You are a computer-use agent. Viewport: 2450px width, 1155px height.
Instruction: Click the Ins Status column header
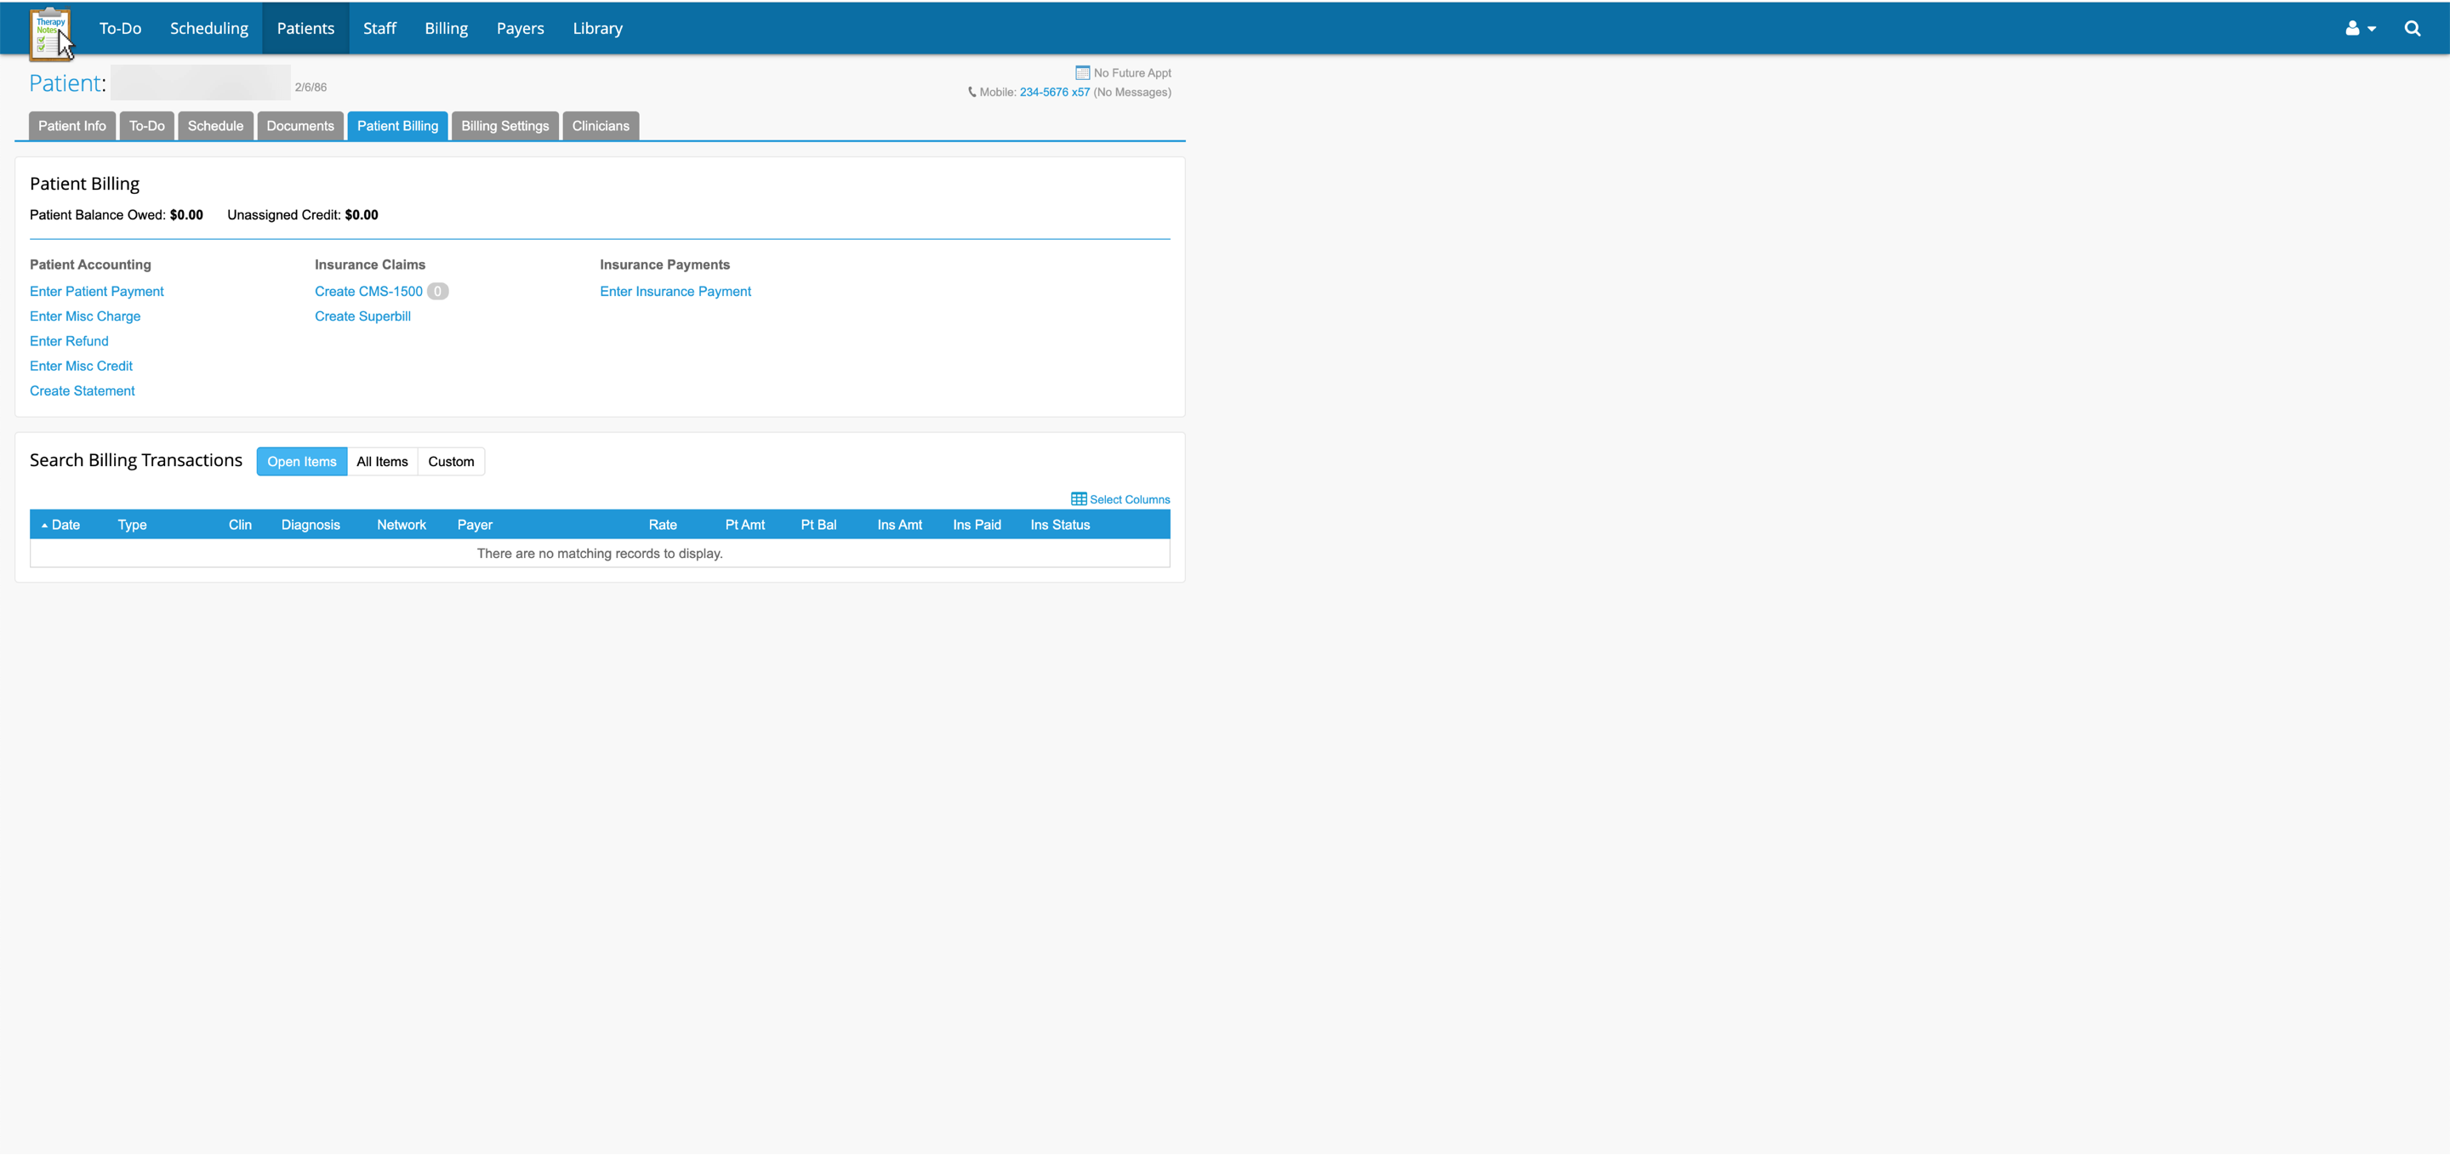click(x=1059, y=525)
